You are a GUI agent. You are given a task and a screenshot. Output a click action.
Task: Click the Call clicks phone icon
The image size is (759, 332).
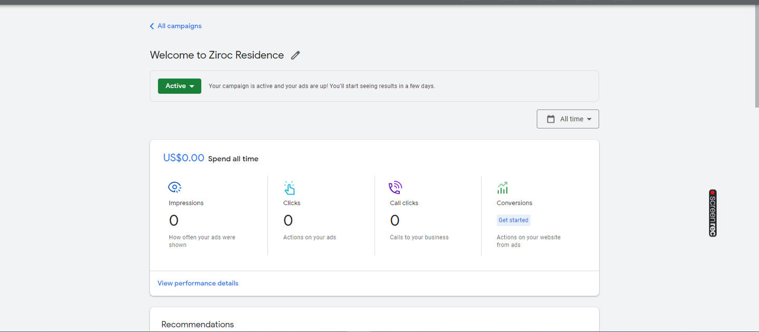coord(395,188)
